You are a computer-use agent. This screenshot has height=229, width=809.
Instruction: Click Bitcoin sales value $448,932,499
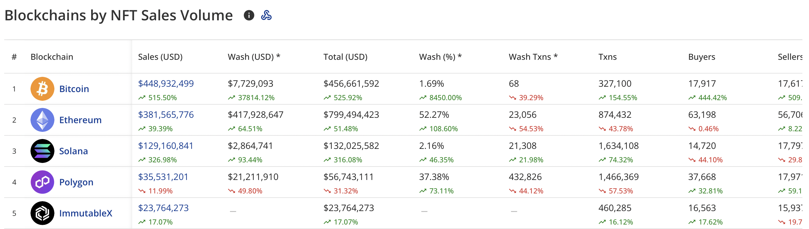point(166,84)
